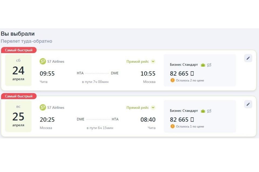Click outbound Бизнес Стандарт fare name
The image size is (259, 172).
pos(184,65)
